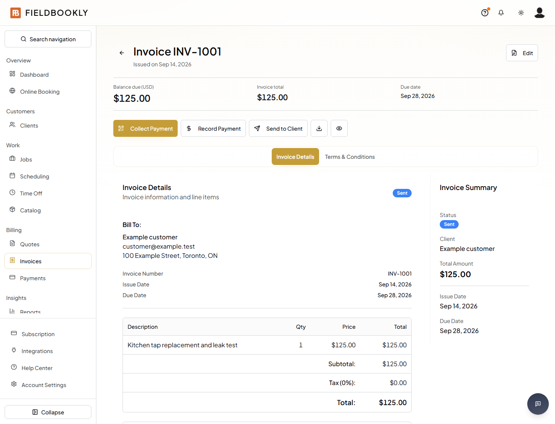Click the customer@example.test email text
Viewport: 555px width, 424px height.
[159, 246]
